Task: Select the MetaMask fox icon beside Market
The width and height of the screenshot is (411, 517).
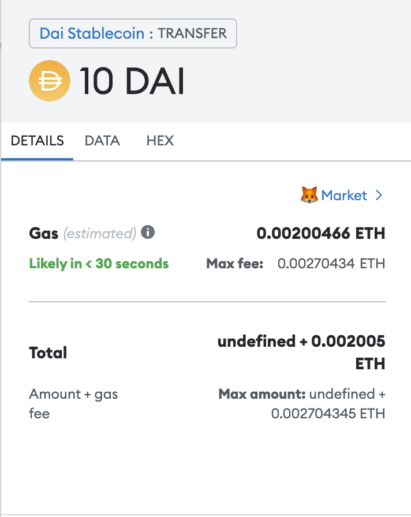Action: (x=311, y=195)
